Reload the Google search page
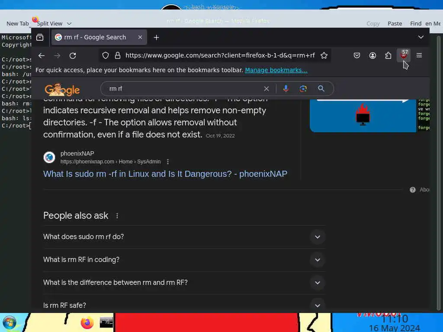 click(x=73, y=56)
